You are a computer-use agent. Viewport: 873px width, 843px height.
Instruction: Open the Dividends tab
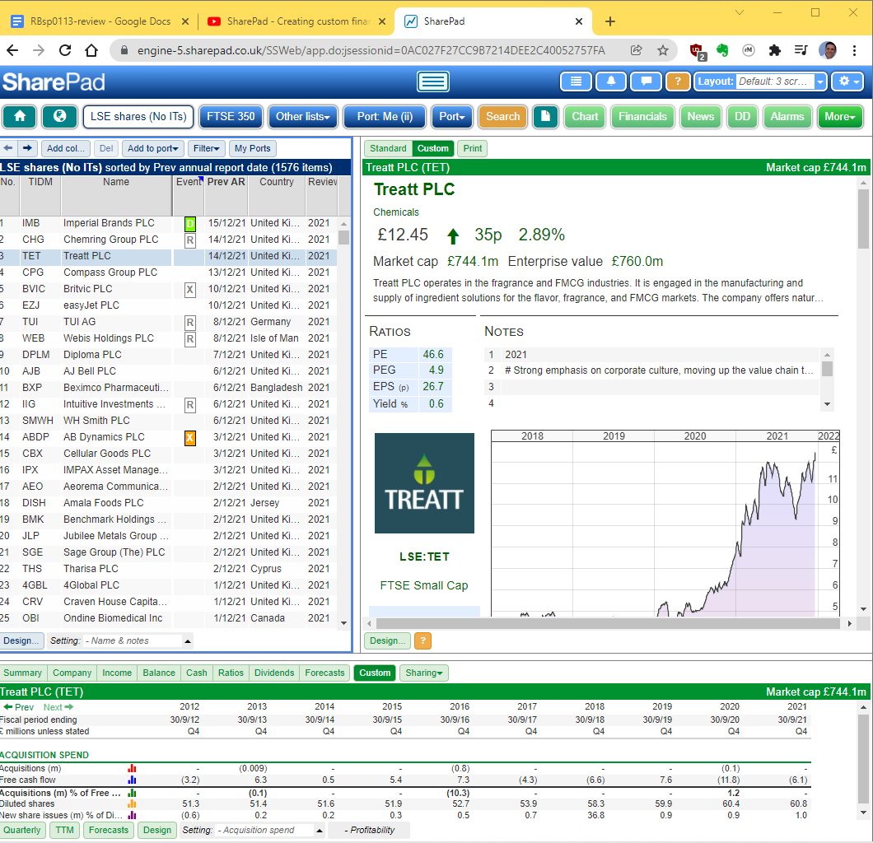click(274, 673)
